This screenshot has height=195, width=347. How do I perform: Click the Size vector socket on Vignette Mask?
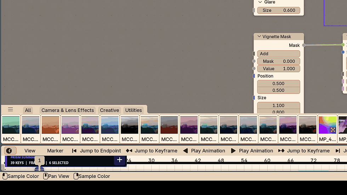pos(254,98)
